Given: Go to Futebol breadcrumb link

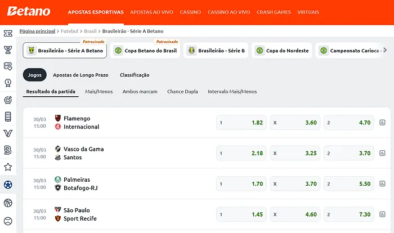Looking at the screenshot, I should pyautogui.click(x=69, y=31).
